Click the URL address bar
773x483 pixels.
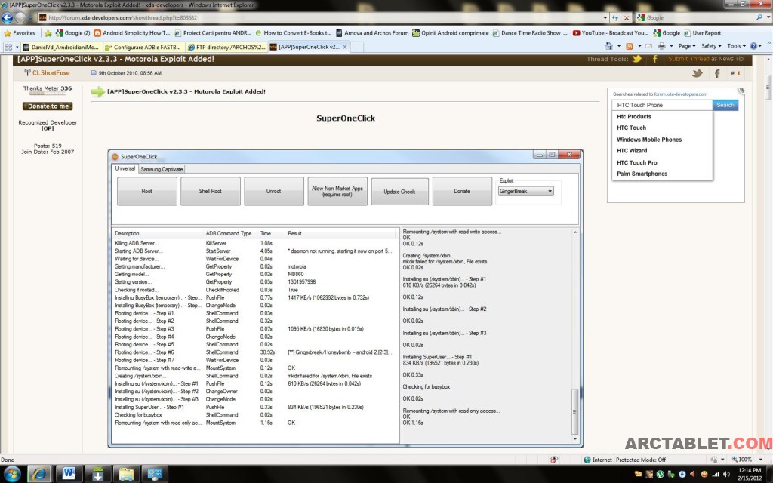324,18
